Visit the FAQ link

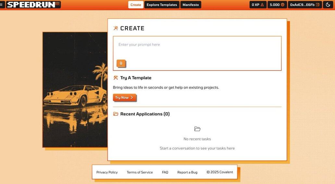coord(165,172)
